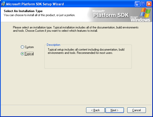Image resolution: width=153 pixels, height=117 pixels.
Task: Cancel the SDK setup wizard
Action: tap(137, 110)
